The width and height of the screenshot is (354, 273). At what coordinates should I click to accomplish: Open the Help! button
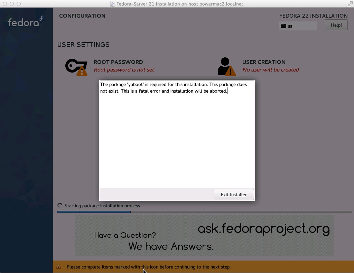click(x=336, y=25)
